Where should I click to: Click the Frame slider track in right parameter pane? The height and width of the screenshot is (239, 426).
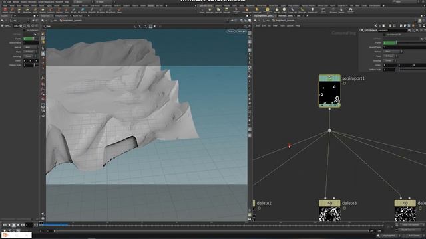411,42
